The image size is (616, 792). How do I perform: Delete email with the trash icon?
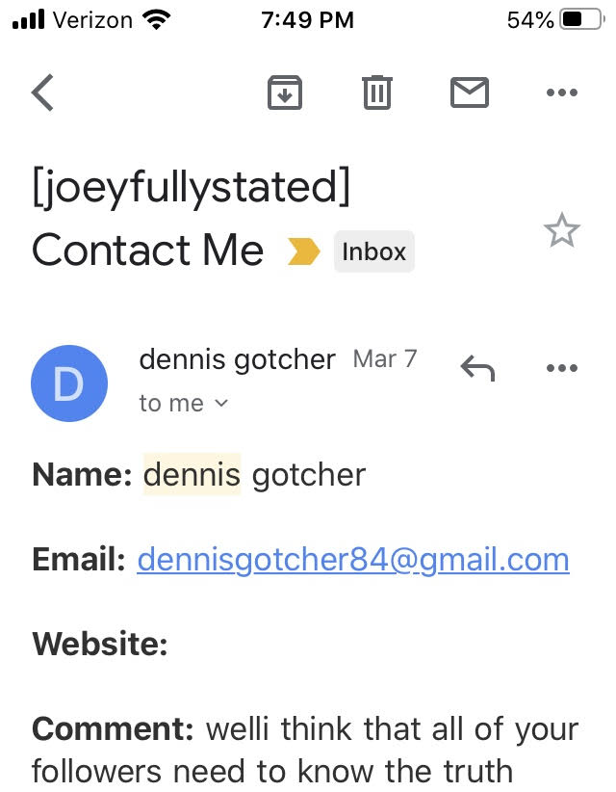point(376,92)
